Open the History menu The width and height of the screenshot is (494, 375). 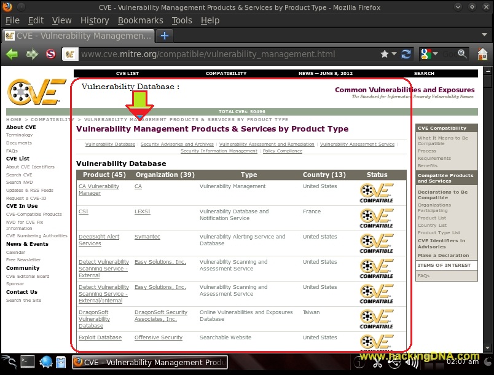(x=95, y=20)
